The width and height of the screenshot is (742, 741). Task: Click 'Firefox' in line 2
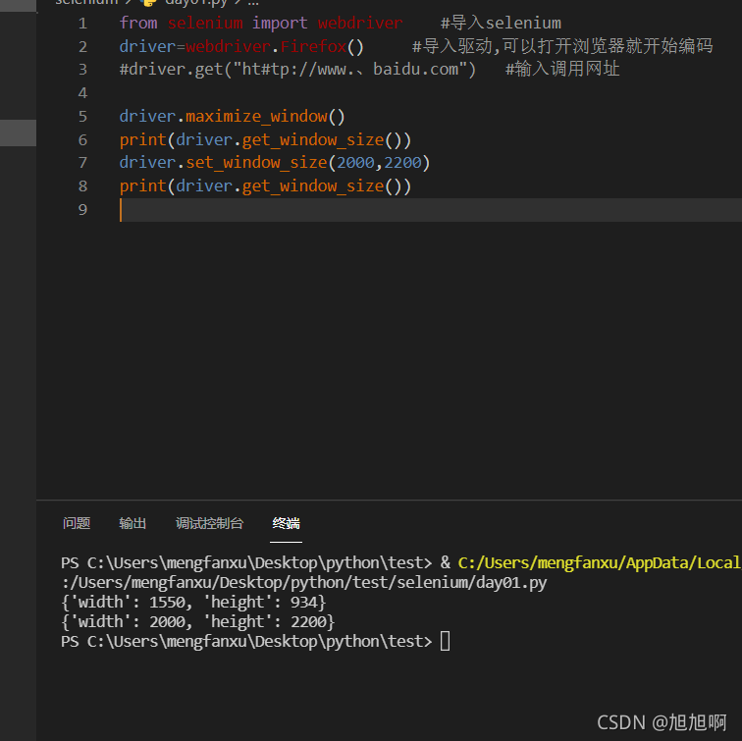point(313,46)
